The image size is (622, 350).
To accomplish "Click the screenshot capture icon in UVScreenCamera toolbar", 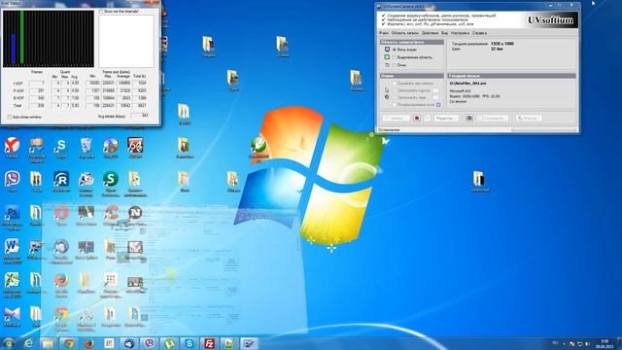I will pos(468,119).
